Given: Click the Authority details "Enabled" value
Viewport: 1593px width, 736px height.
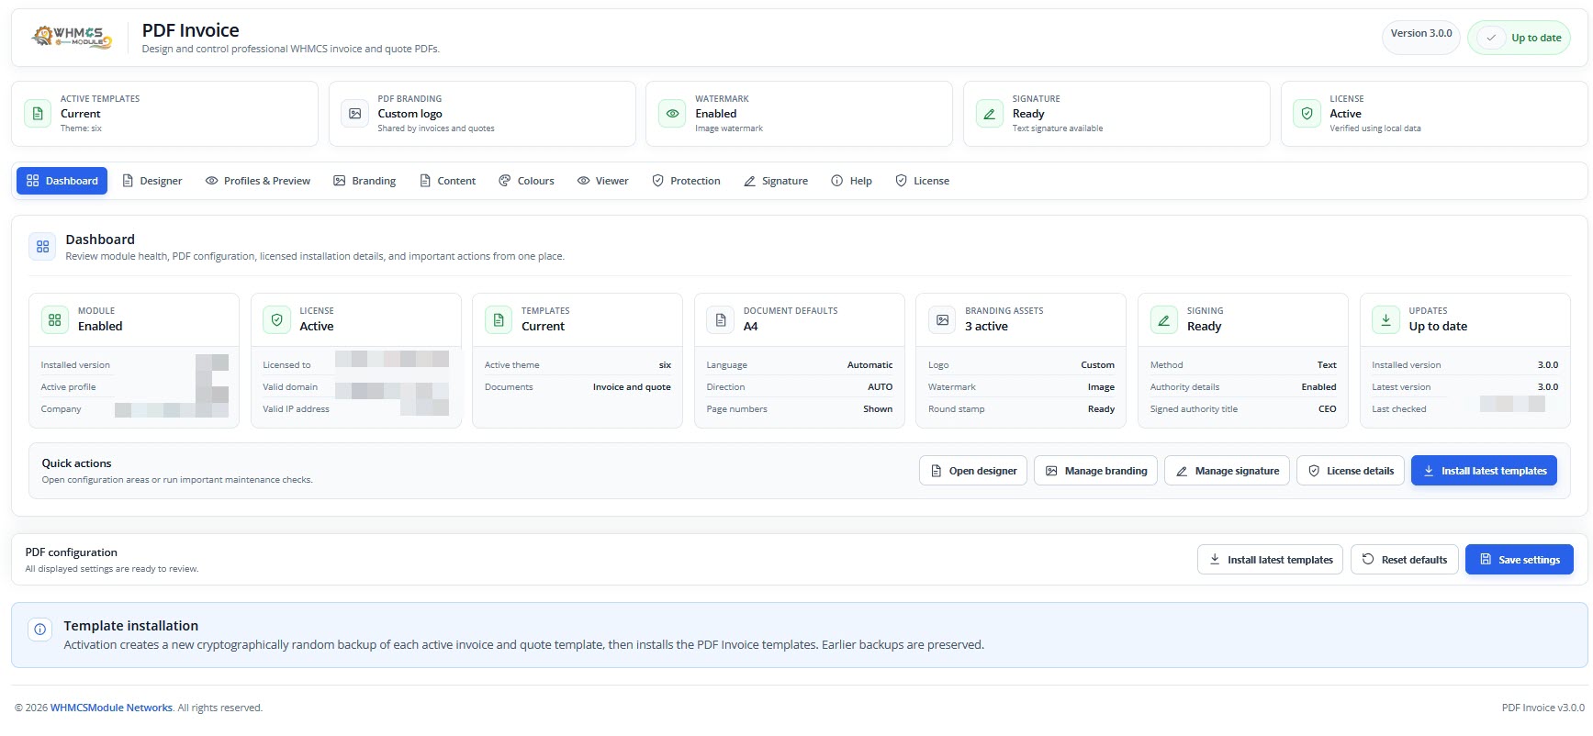Looking at the screenshot, I should (1318, 387).
